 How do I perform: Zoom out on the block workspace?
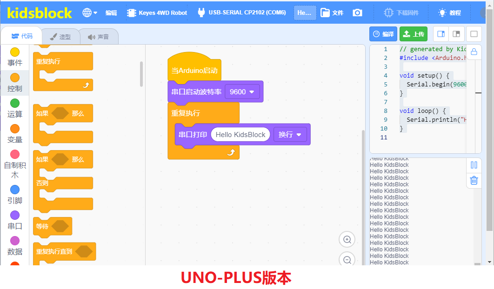coord(347,259)
